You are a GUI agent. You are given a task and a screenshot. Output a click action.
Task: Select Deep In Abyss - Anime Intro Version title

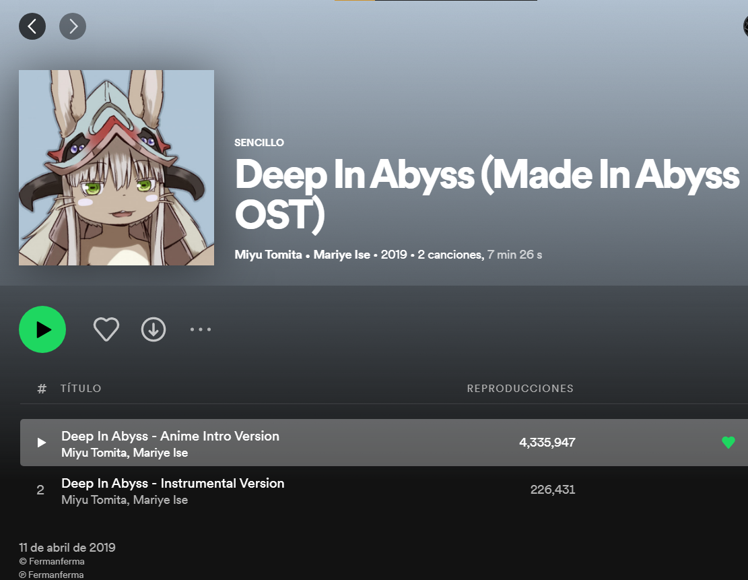[170, 436]
